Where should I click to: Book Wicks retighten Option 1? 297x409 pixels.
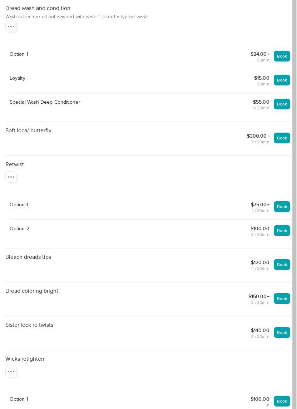point(282,401)
